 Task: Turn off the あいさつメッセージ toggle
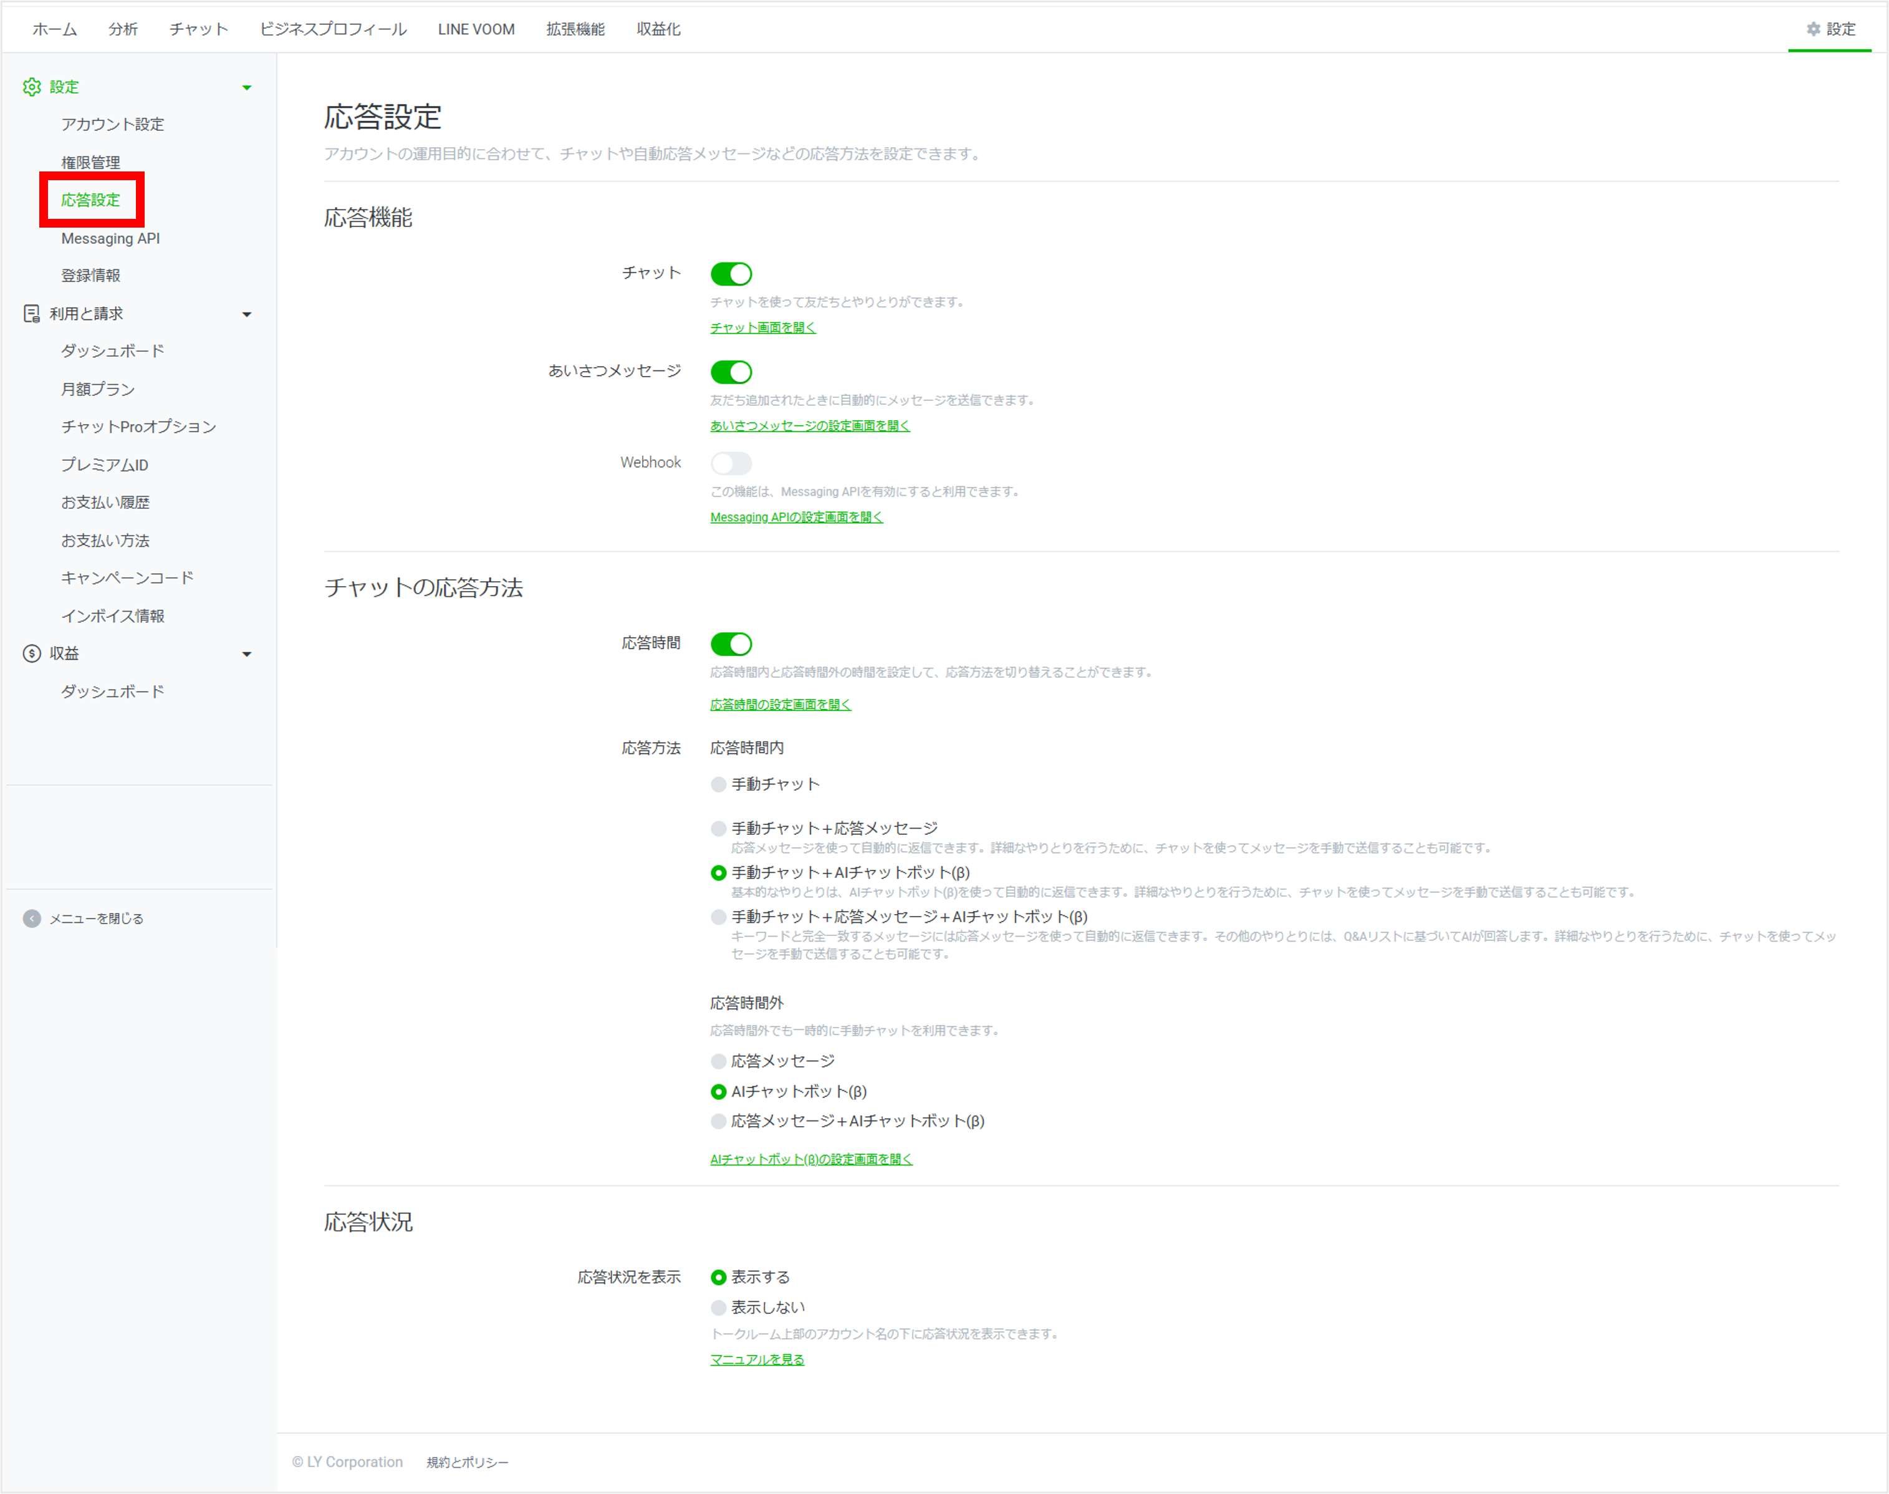(x=732, y=372)
